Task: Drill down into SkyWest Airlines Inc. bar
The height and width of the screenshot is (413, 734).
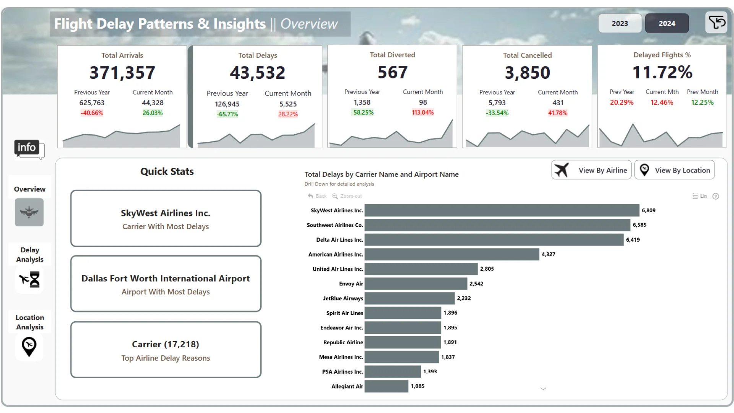Action: tap(502, 210)
